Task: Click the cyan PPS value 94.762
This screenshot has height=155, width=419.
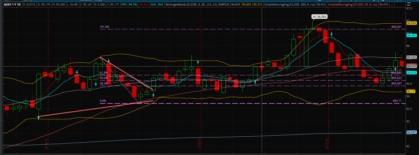Action: tap(133, 4)
